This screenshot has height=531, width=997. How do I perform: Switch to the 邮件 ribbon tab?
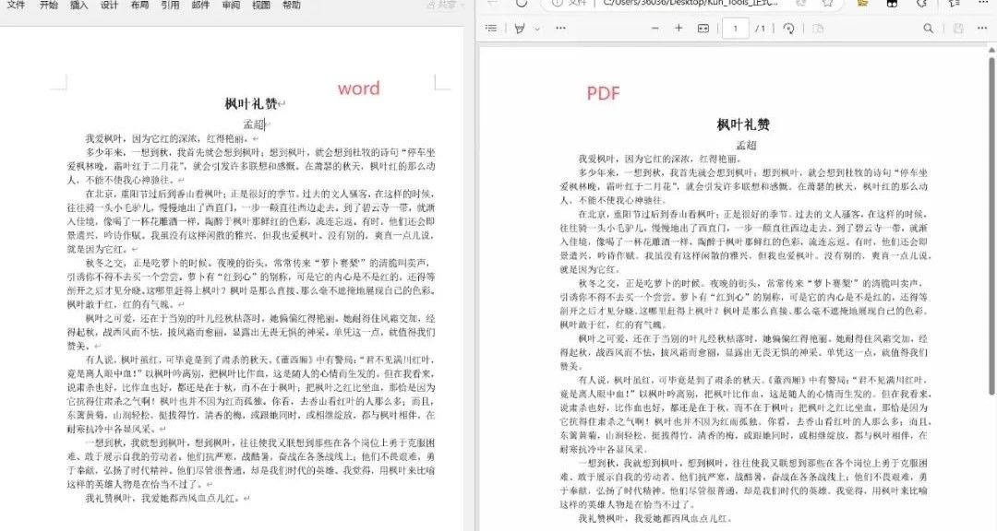point(200,6)
